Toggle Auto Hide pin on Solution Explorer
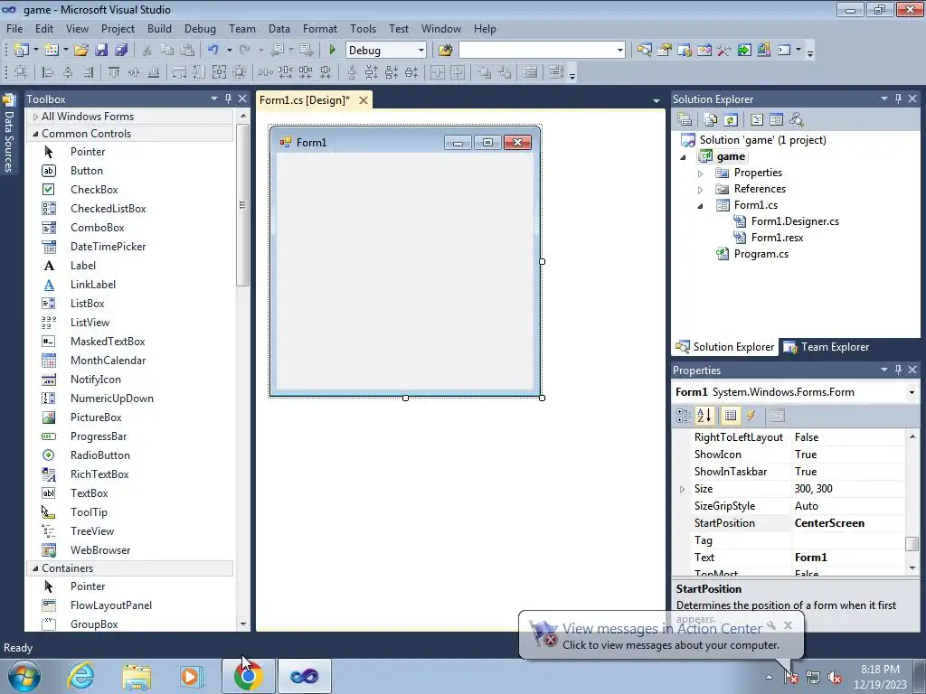Viewport: 926px width, 694px height. [x=898, y=99]
